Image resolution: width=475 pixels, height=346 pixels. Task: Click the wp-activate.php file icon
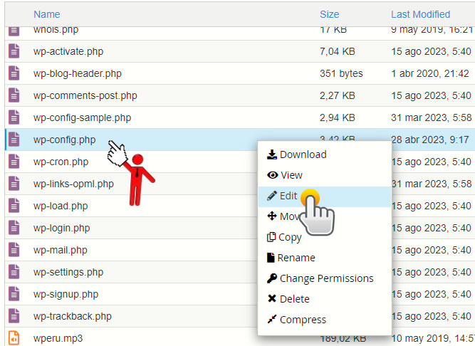(x=14, y=51)
